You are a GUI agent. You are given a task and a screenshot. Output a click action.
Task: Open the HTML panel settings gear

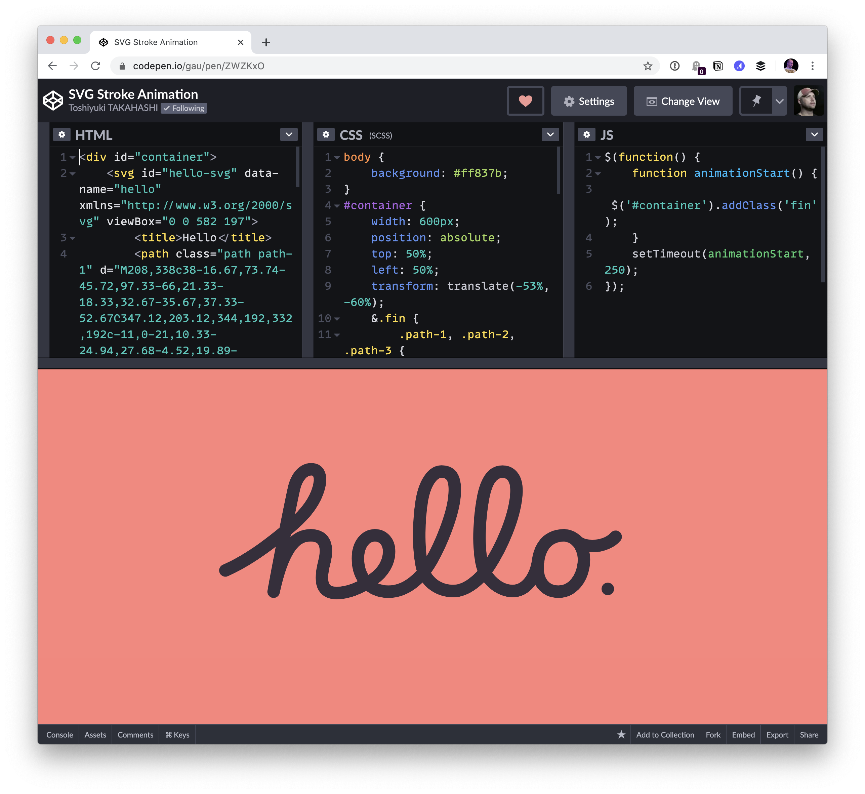click(62, 134)
